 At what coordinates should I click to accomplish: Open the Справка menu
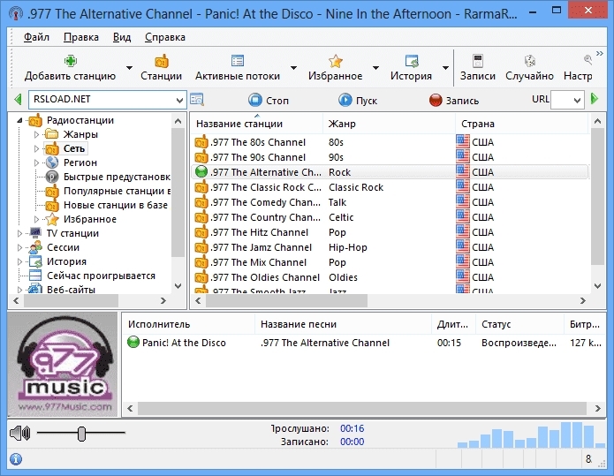coord(165,37)
